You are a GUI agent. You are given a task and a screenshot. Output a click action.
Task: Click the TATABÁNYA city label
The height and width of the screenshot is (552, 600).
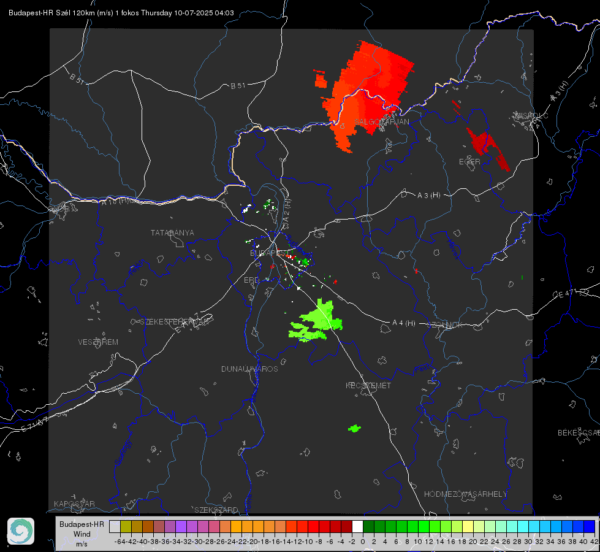coord(172,233)
